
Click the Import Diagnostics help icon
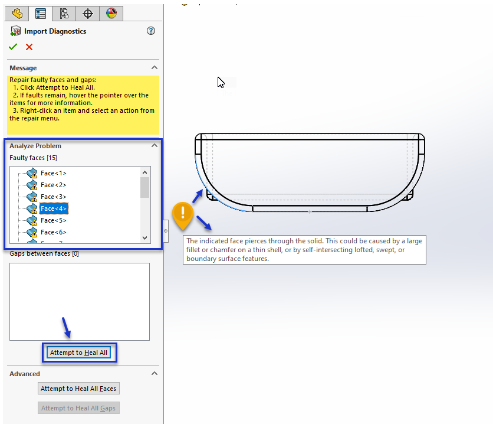pyautogui.click(x=151, y=31)
